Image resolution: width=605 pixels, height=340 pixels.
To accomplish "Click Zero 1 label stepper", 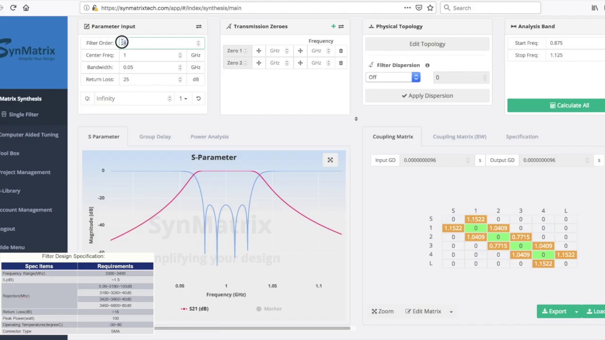I will pos(245,51).
